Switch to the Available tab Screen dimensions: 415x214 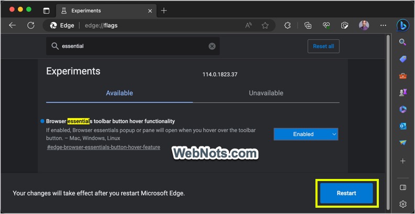coord(119,93)
